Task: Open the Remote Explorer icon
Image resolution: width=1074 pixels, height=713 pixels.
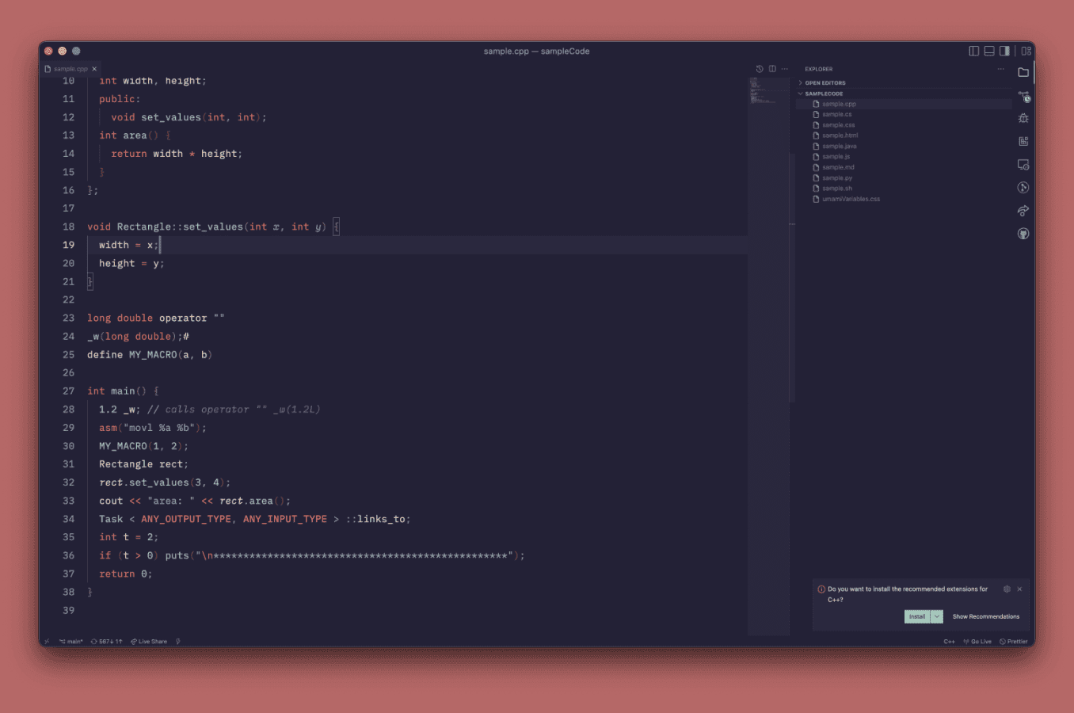Action: 1023,165
